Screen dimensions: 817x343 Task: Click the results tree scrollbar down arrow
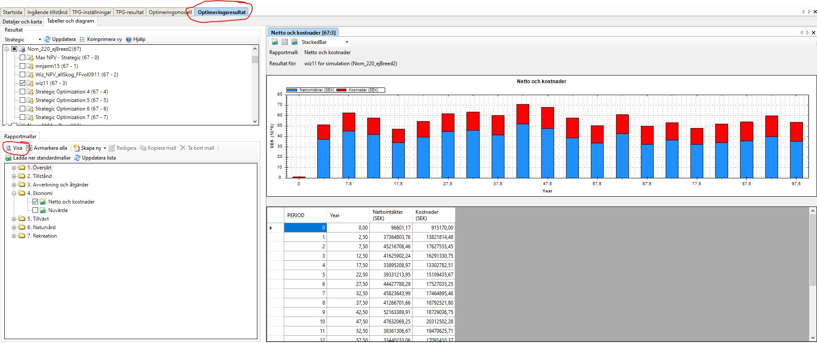click(255, 122)
